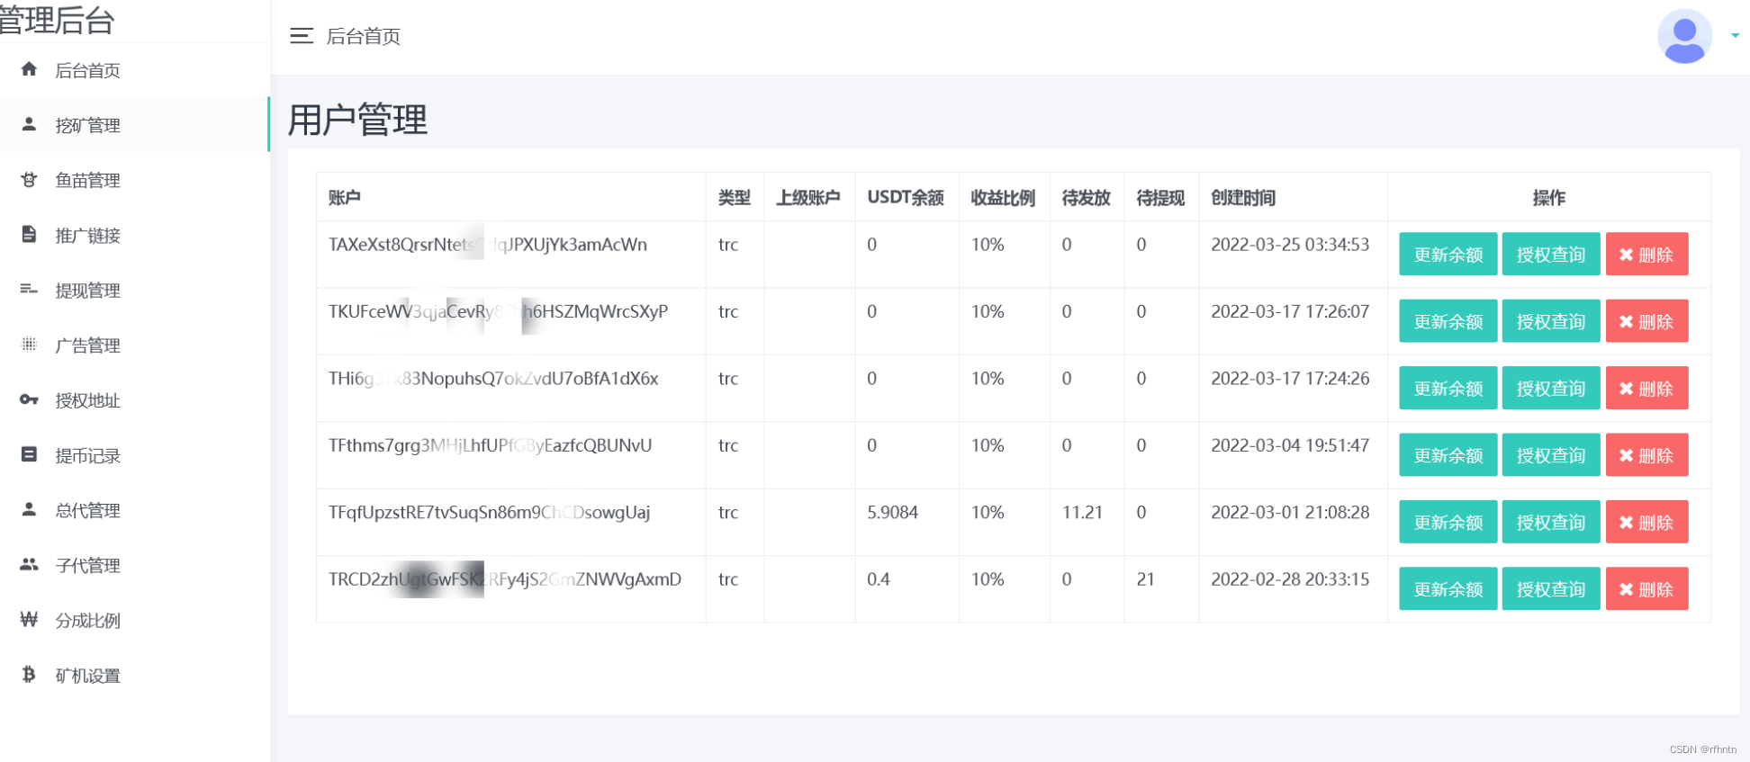Viewport: 1750px width, 762px height.
Task: Click the timestamp 2022-02-28 20:33:15
Action: coord(1290,579)
